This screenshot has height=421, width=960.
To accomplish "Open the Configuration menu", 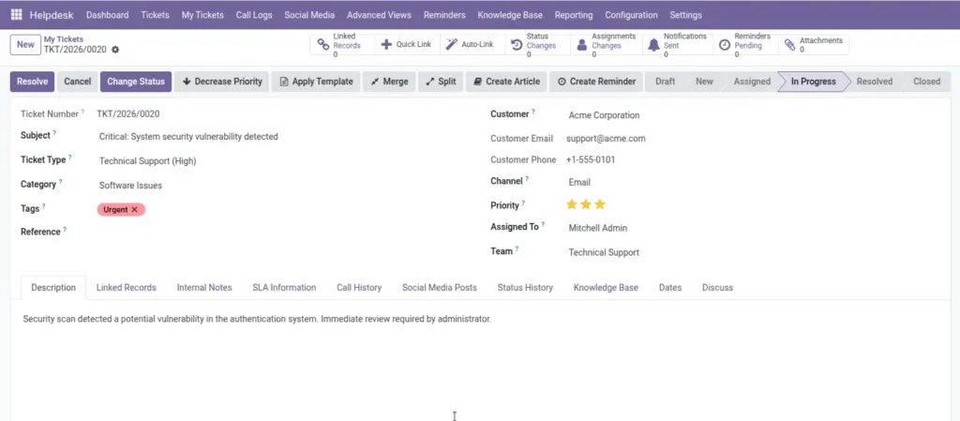I will tap(631, 15).
